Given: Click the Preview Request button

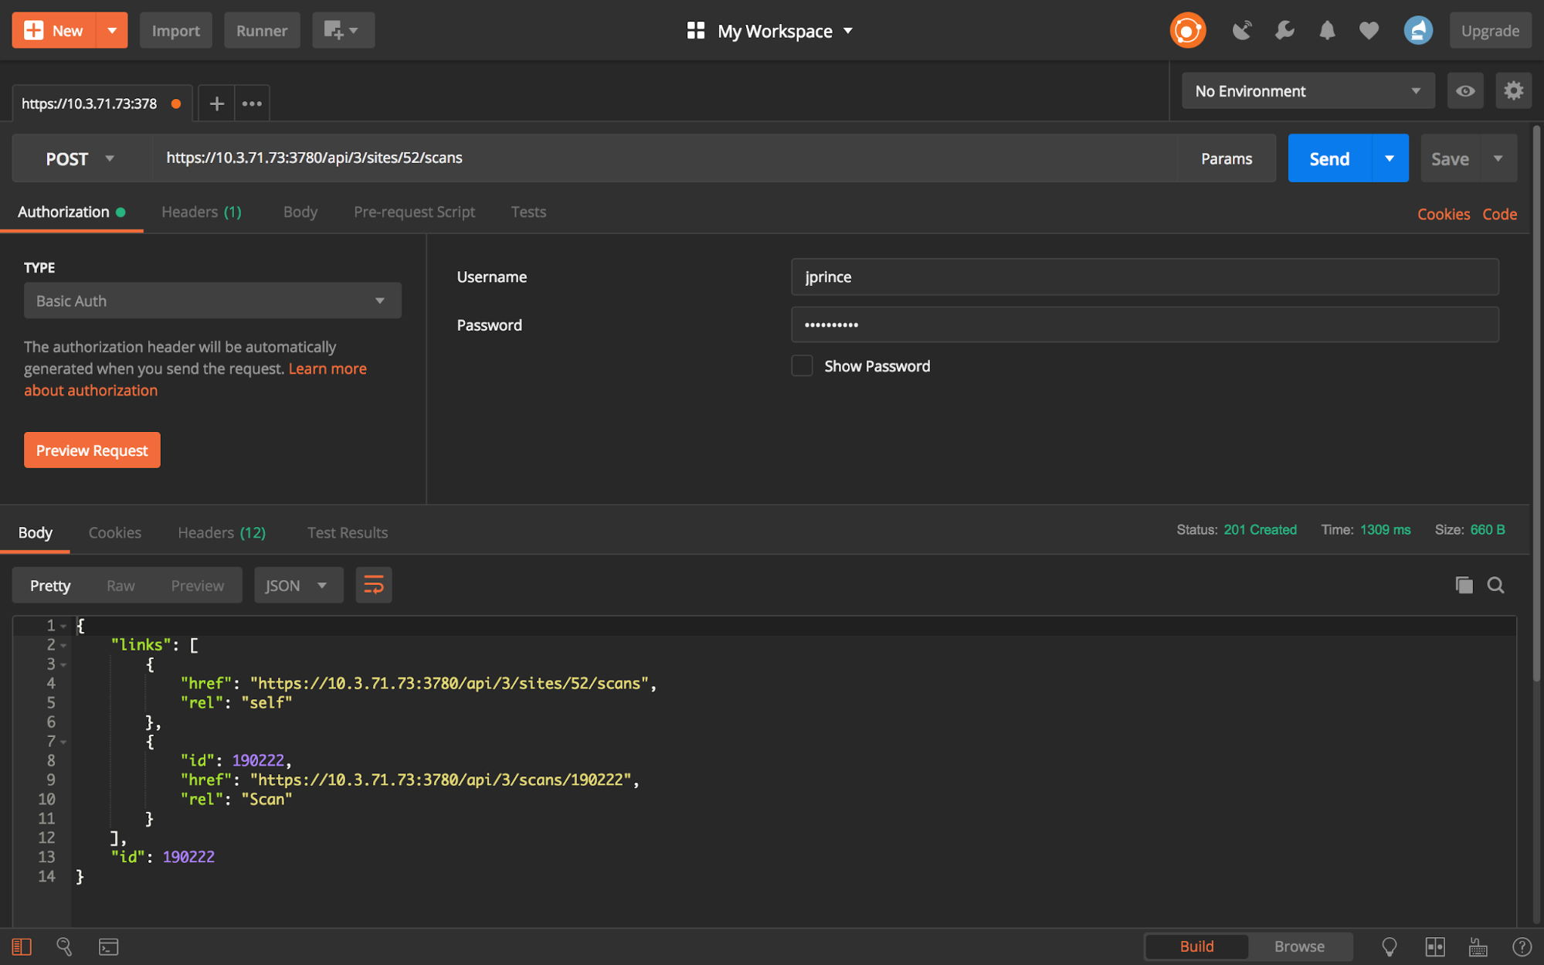Looking at the screenshot, I should coord(92,450).
